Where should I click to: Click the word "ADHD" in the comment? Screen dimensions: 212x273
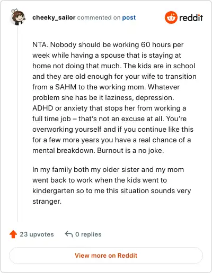pos(43,108)
